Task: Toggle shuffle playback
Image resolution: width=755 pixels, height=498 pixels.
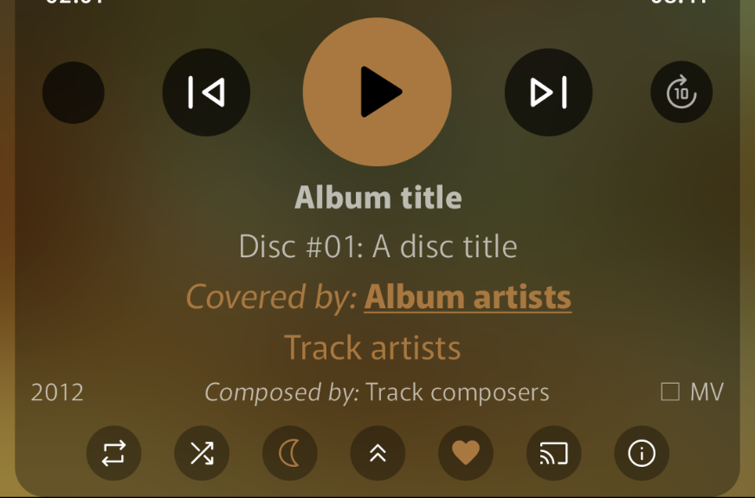Action: (202, 453)
